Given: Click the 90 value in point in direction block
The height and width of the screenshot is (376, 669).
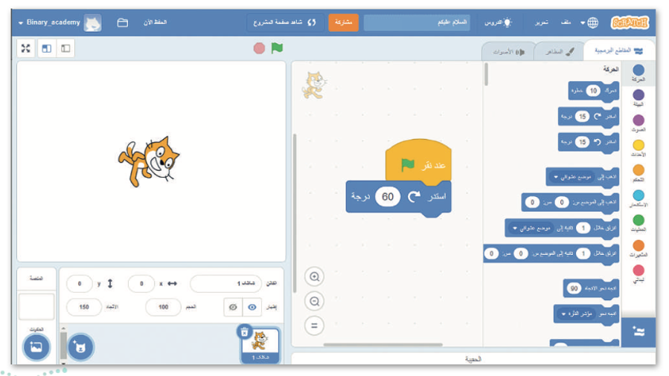Looking at the screenshot, I should click(574, 289).
